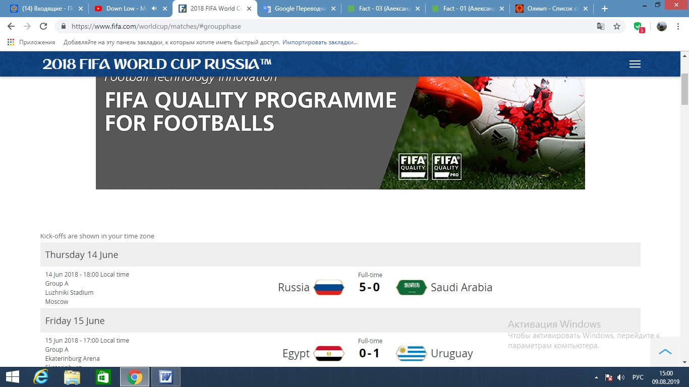Open the 5-0 match score
Screen dimensions: 689x387
370,288
